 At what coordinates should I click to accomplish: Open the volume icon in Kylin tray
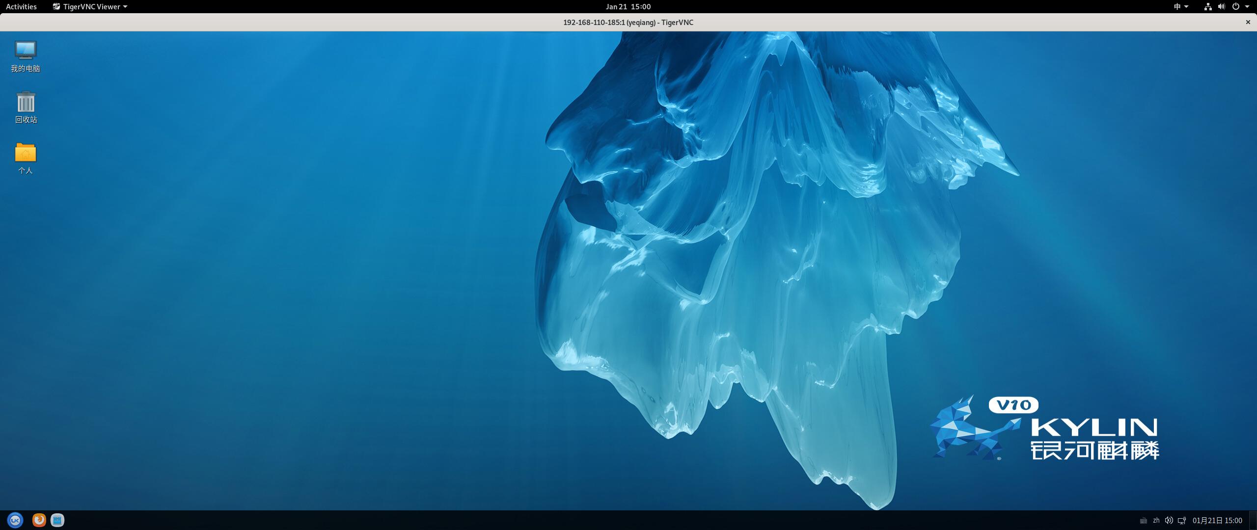click(x=1169, y=520)
